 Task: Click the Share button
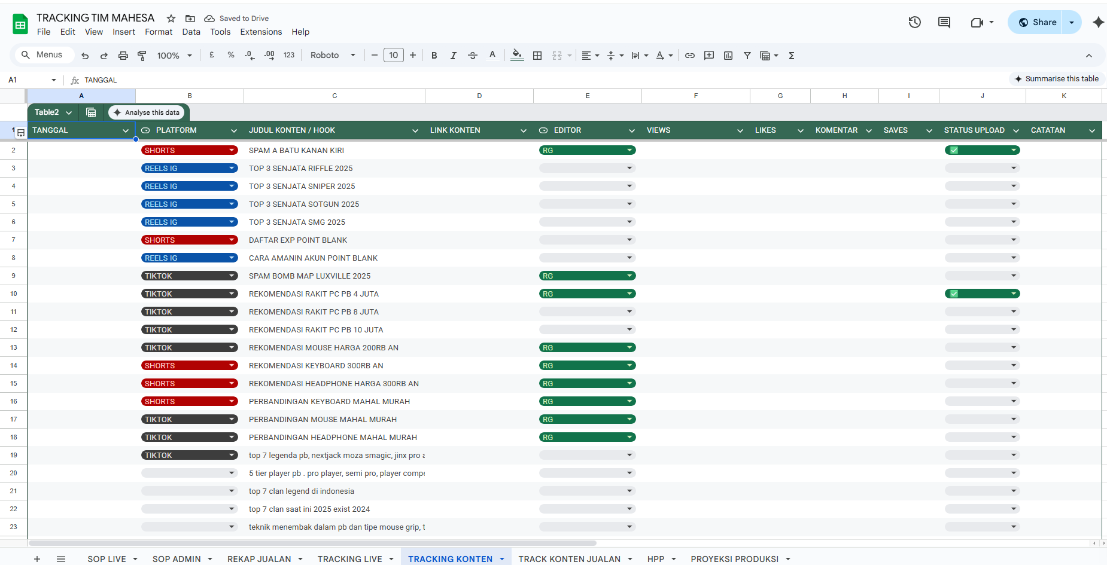[x=1040, y=22]
